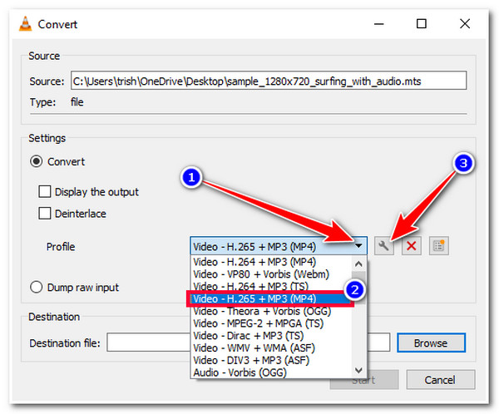Choose Audio - Vorbis (OGG) profile

(x=271, y=372)
